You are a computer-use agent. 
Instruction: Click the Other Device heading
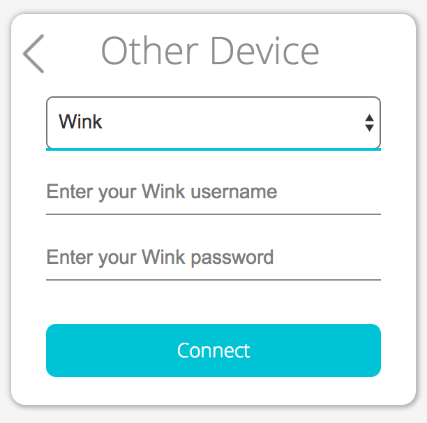point(210,51)
